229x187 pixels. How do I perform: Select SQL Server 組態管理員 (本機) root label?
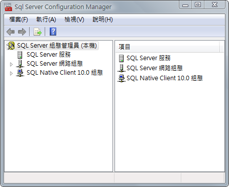point(57,46)
